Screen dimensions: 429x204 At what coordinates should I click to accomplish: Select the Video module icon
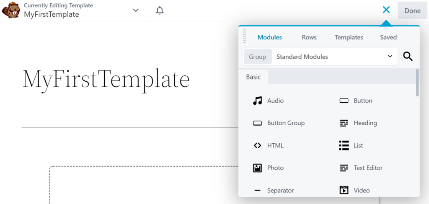point(344,191)
